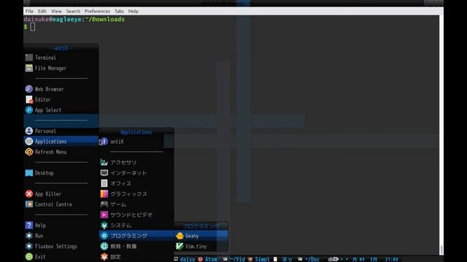The image size is (467, 262).
Task: Click the サウンドとビデオ play icon
Action: (x=104, y=215)
